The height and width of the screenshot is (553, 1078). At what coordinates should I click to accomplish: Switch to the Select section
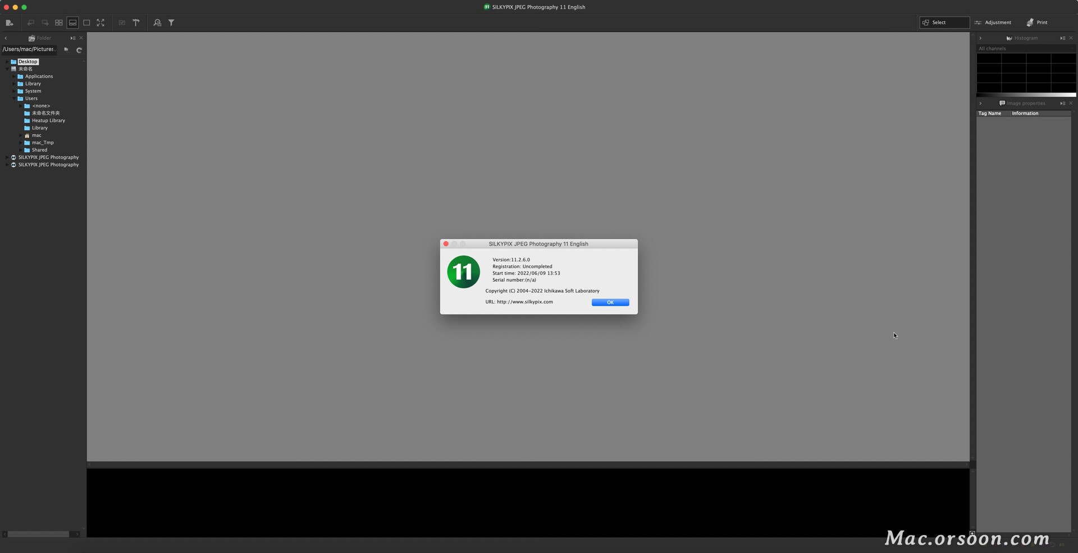pyautogui.click(x=944, y=22)
